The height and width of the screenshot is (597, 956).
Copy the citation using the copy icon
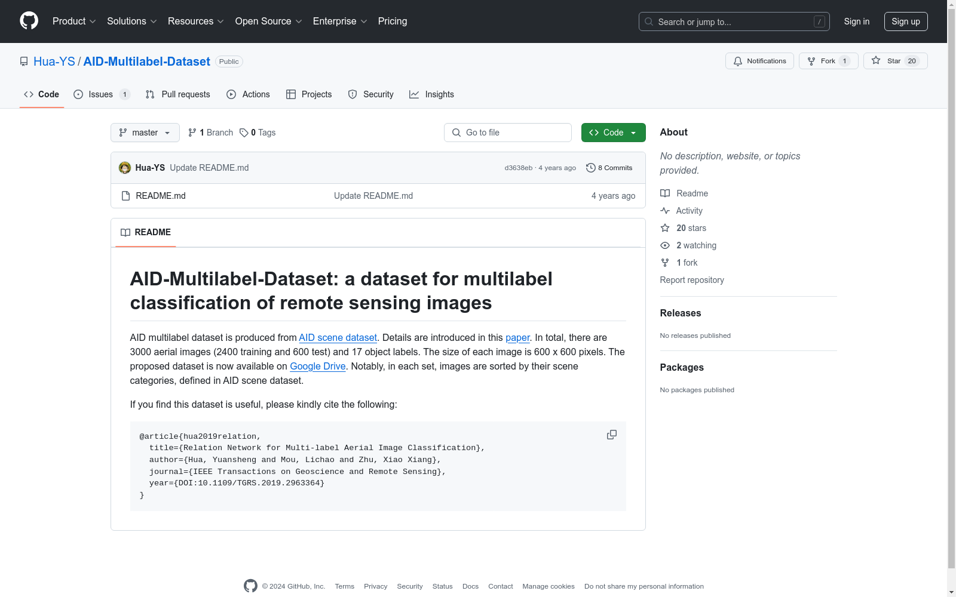(x=611, y=435)
